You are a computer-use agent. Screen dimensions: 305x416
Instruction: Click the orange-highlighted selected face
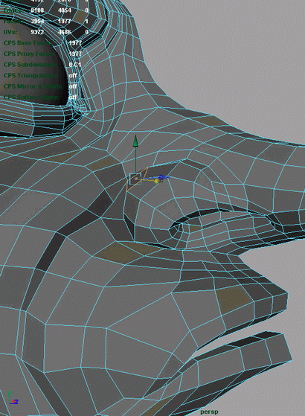(x=137, y=179)
